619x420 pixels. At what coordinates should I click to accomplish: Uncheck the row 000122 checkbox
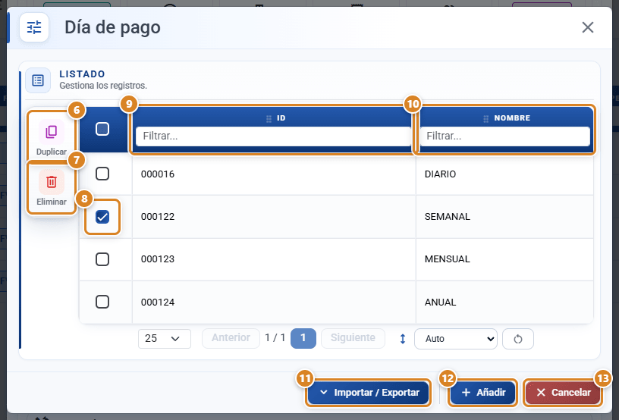(102, 217)
